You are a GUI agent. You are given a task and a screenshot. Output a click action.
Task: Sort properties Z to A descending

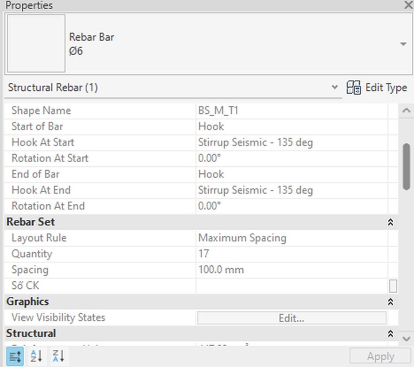[58, 356]
